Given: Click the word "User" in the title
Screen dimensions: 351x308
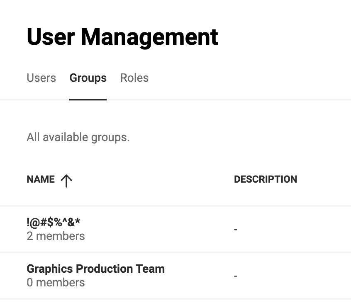Looking at the screenshot, I should click(51, 37).
